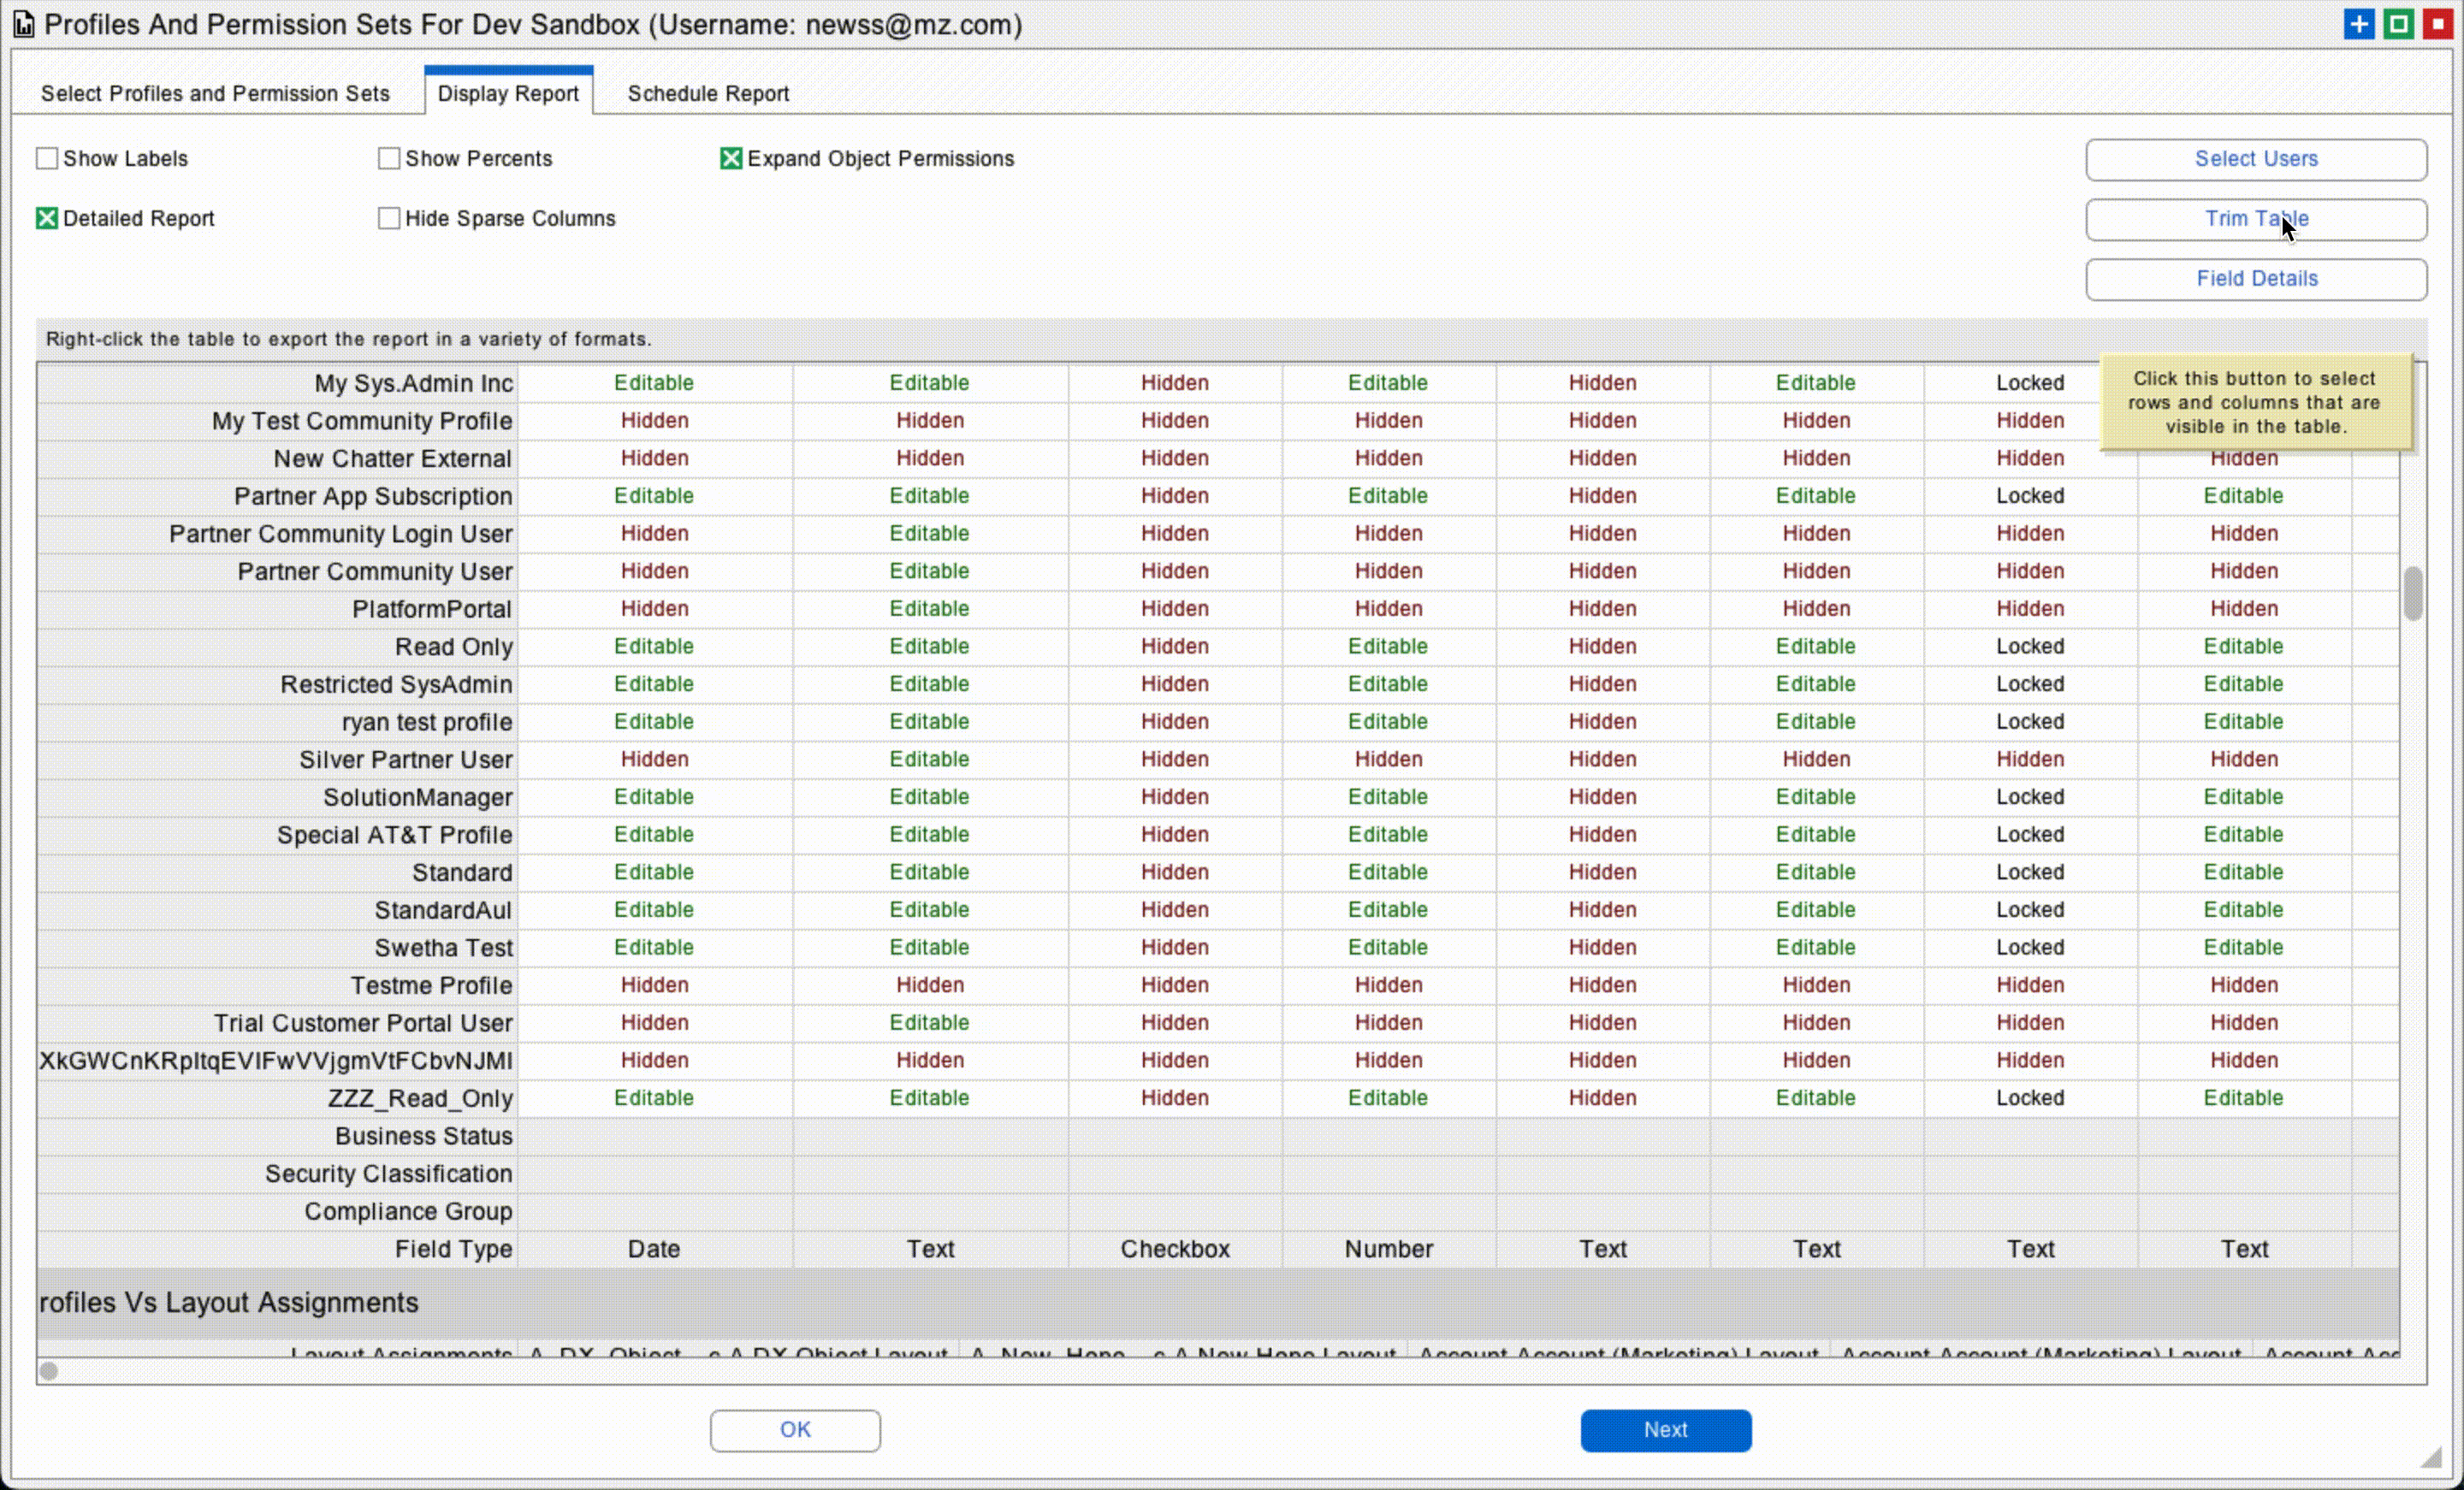
Task: Select the Special AT&T Profile row
Action: click(277, 835)
